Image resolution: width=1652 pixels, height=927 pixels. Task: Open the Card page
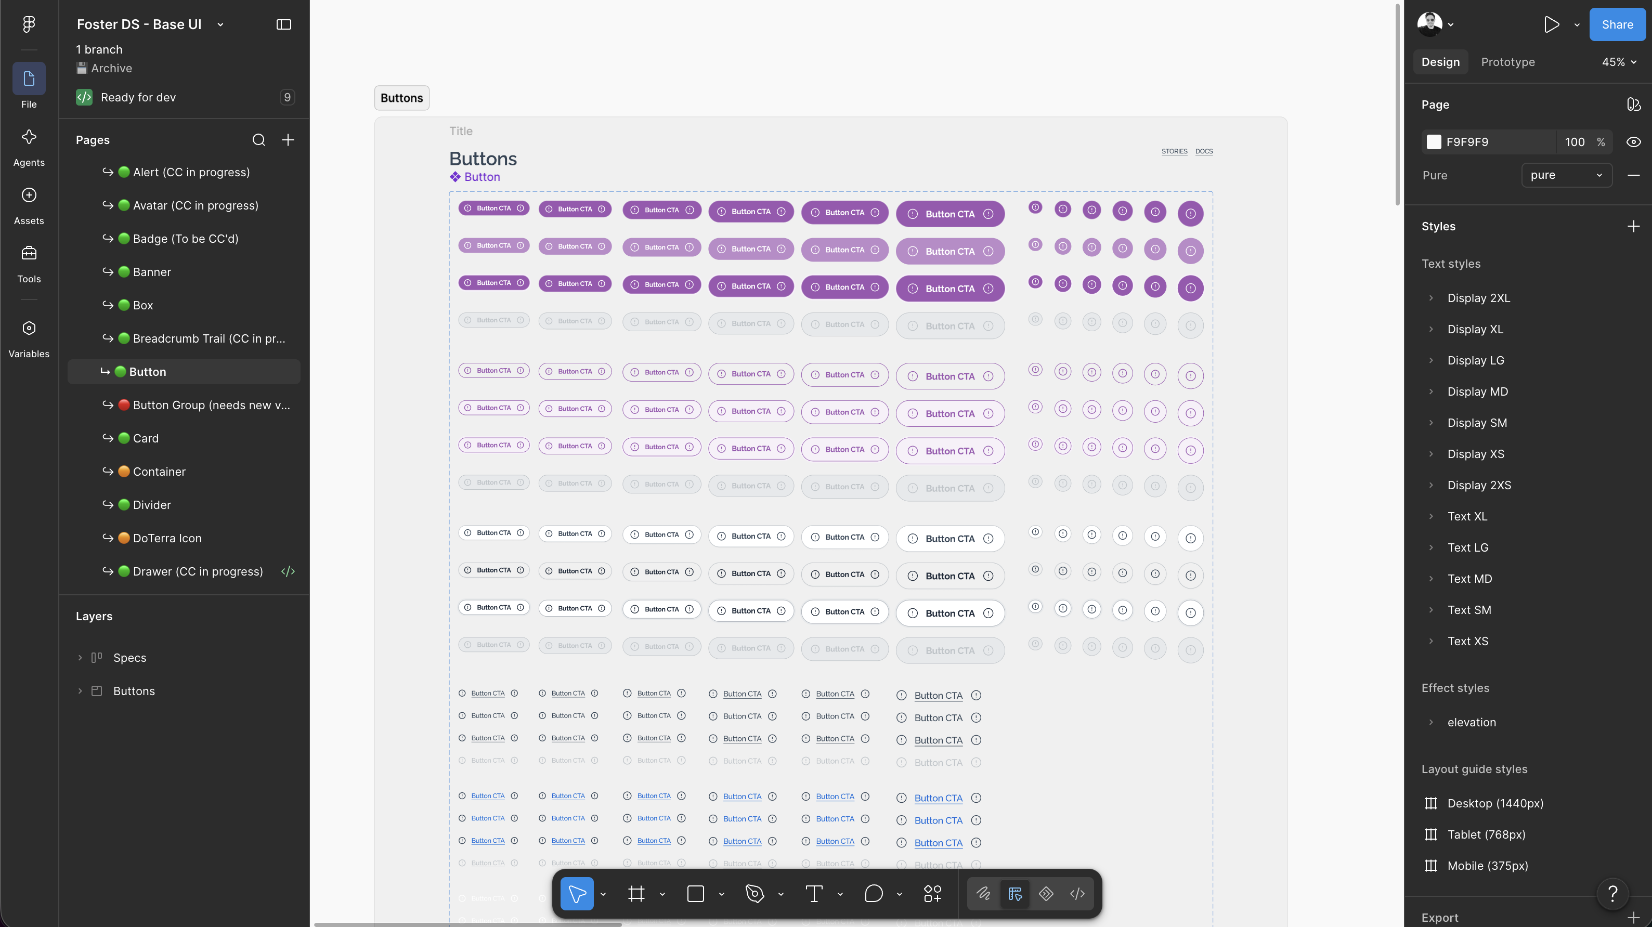184,438
